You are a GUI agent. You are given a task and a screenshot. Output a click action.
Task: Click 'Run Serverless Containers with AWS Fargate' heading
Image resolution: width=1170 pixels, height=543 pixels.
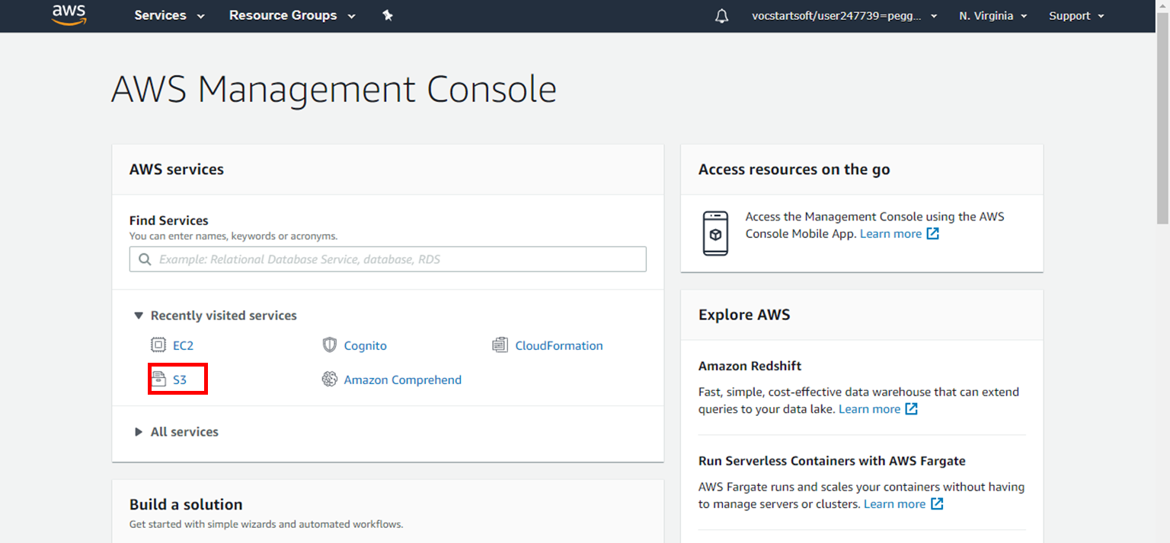click(832, 461)
